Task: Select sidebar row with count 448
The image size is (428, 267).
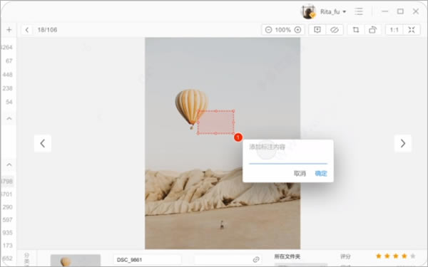Action: (x=8, y=75)
